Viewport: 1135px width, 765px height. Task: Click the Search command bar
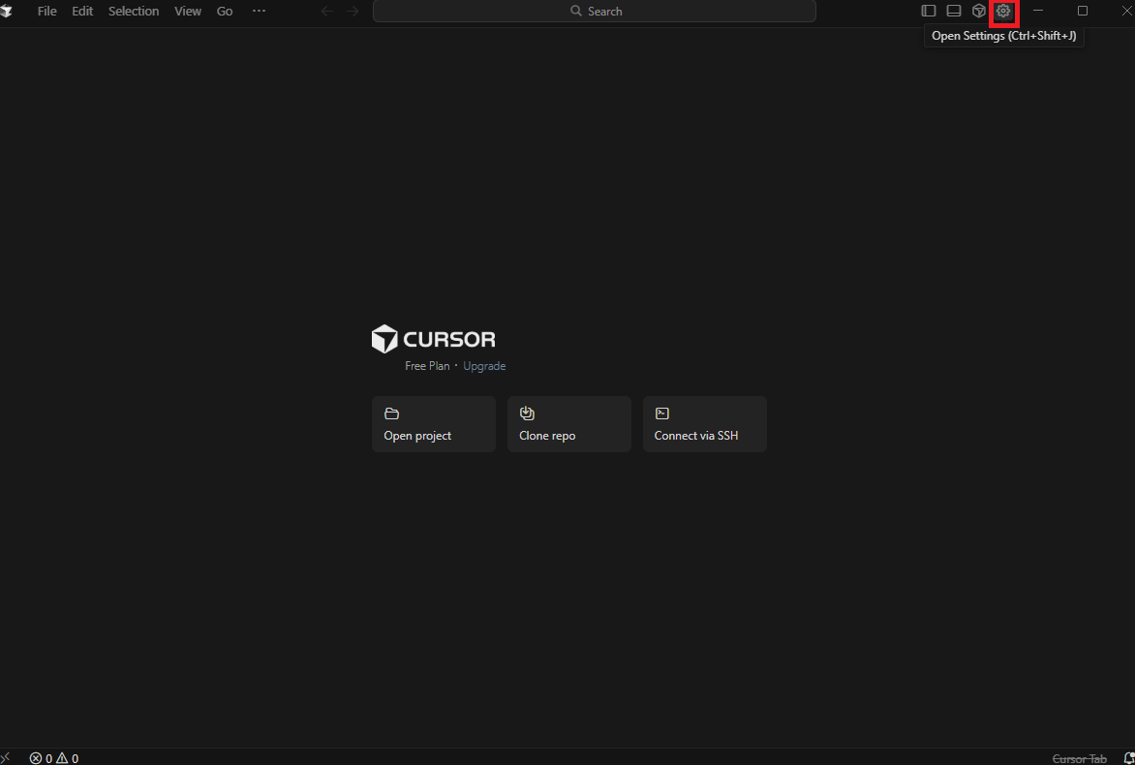click(595, 11)
